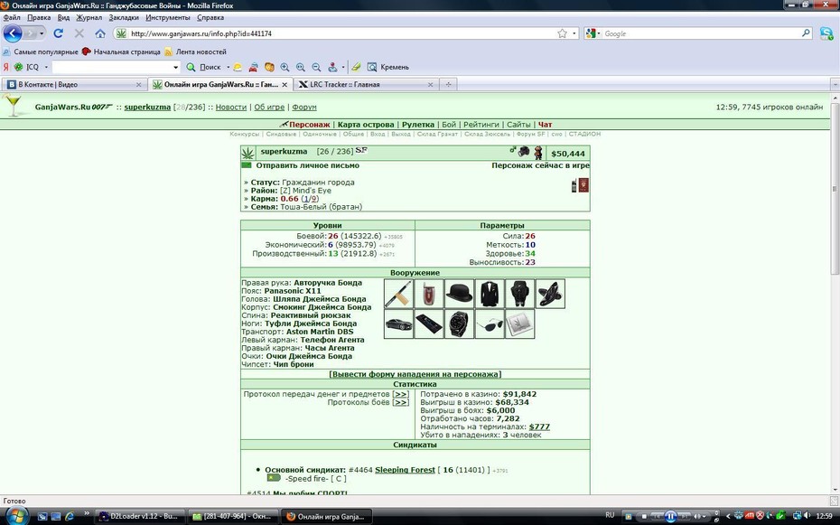Open the Справка menu
This screenshot has width=840, height=525.
click(x=210, y=17)
